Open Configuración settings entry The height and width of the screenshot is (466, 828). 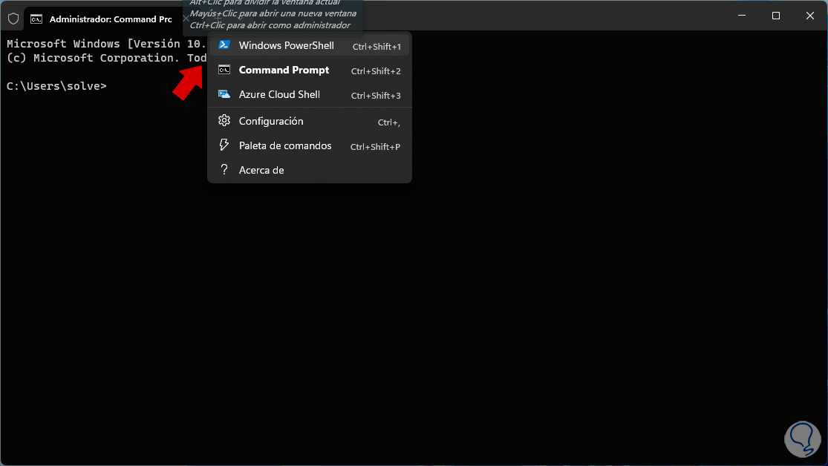[310, 122]
